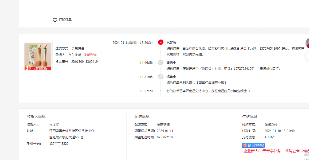Click expected delivery date 2024-01-11

165,131
